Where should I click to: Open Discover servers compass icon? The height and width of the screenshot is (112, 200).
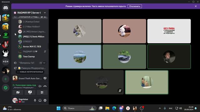click(6, 88)
